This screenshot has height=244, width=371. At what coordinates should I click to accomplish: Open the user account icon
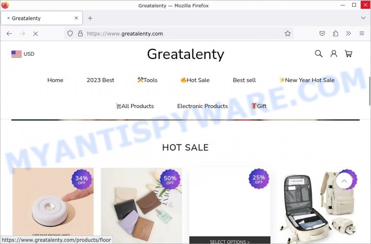334,54
